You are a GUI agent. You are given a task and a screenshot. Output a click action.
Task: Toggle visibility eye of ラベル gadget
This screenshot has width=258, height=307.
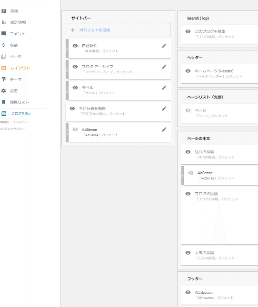75,88
